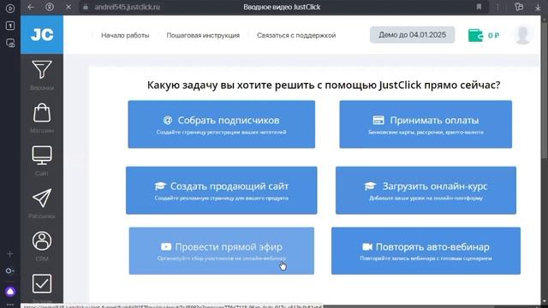Open the Начало работы menu item
This screenshot has width=548, height=308.
[125, 35]
